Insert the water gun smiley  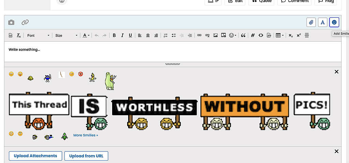49,137
